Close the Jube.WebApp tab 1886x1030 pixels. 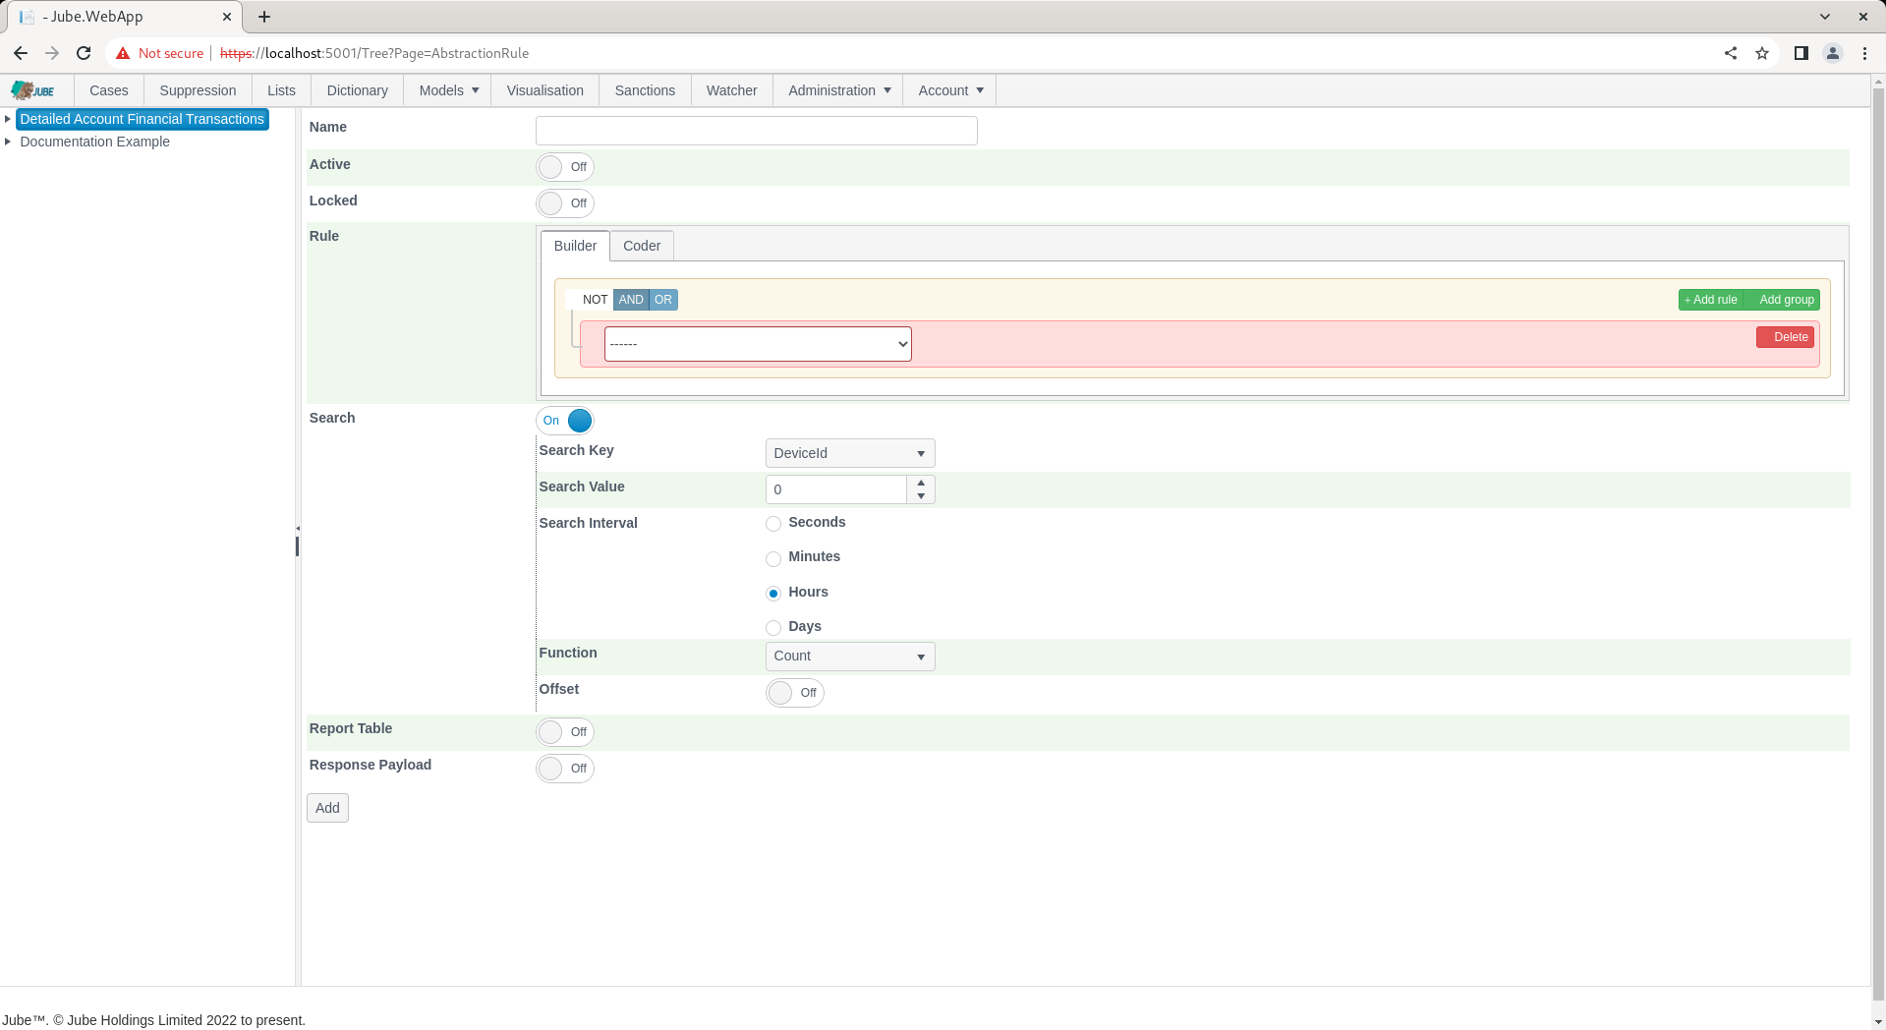(227, 17)
